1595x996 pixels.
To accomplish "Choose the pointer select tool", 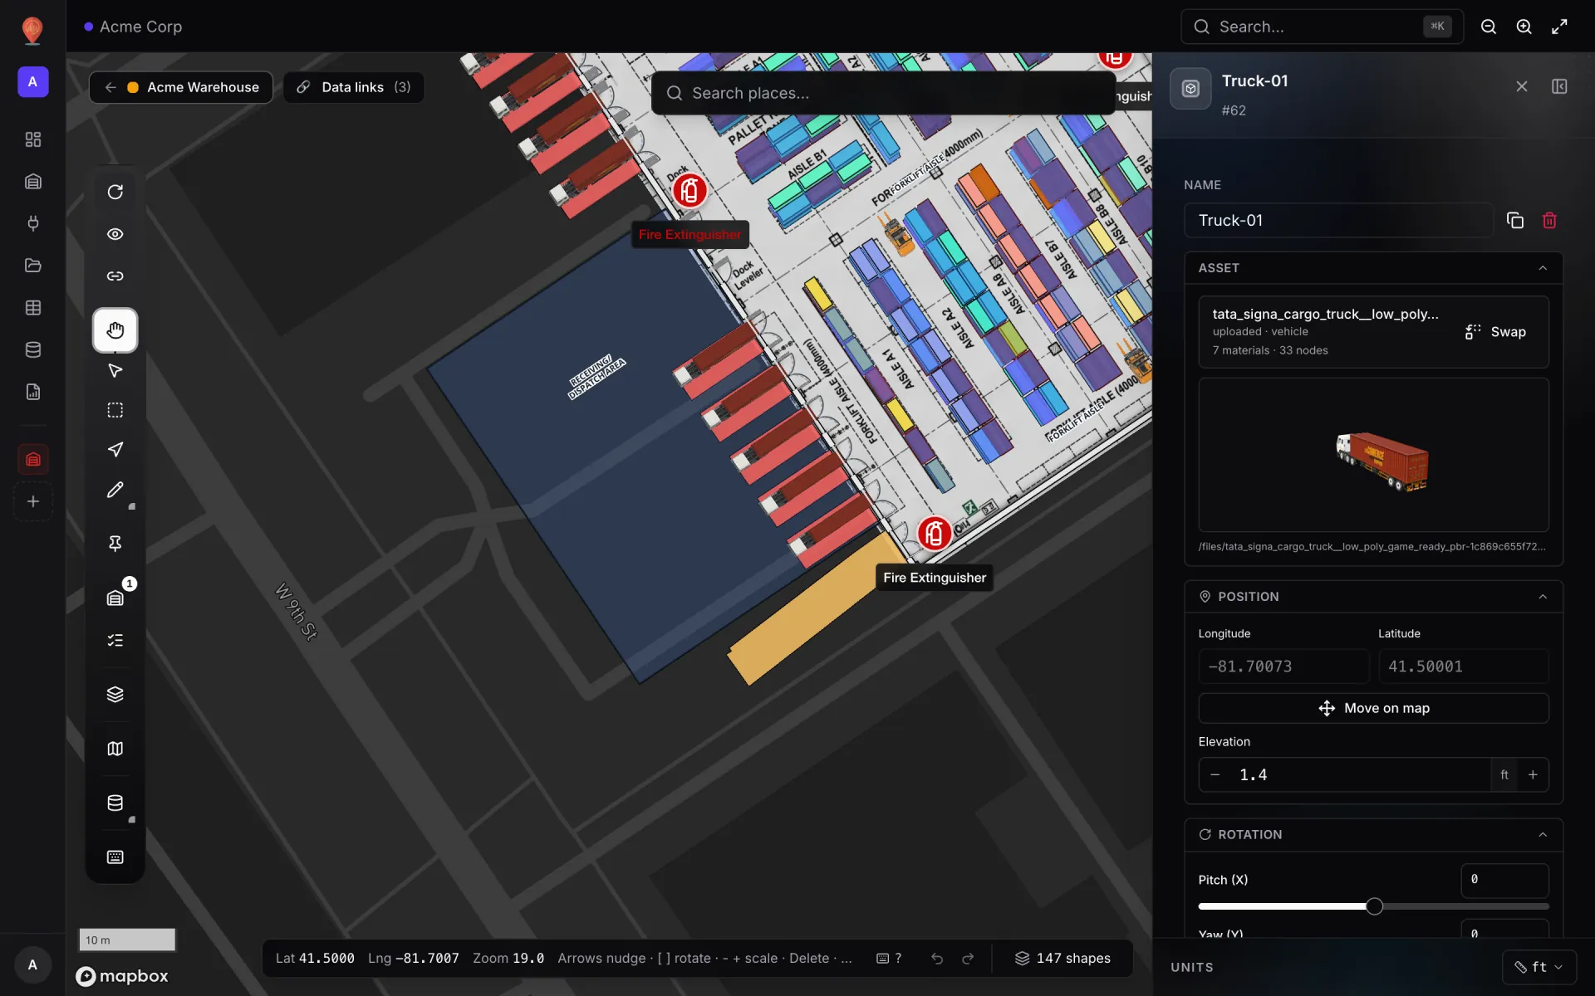I will [x=115, y=370].
